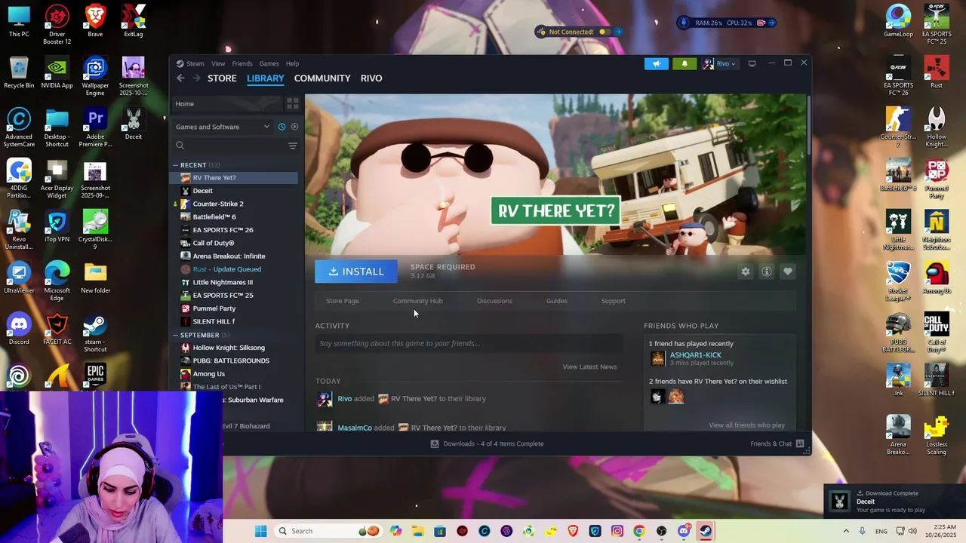Open Adobe Premiere Pro desktop icon
Image resolution: width=966 pixels, height=543 pixels.
pos(95,127)
